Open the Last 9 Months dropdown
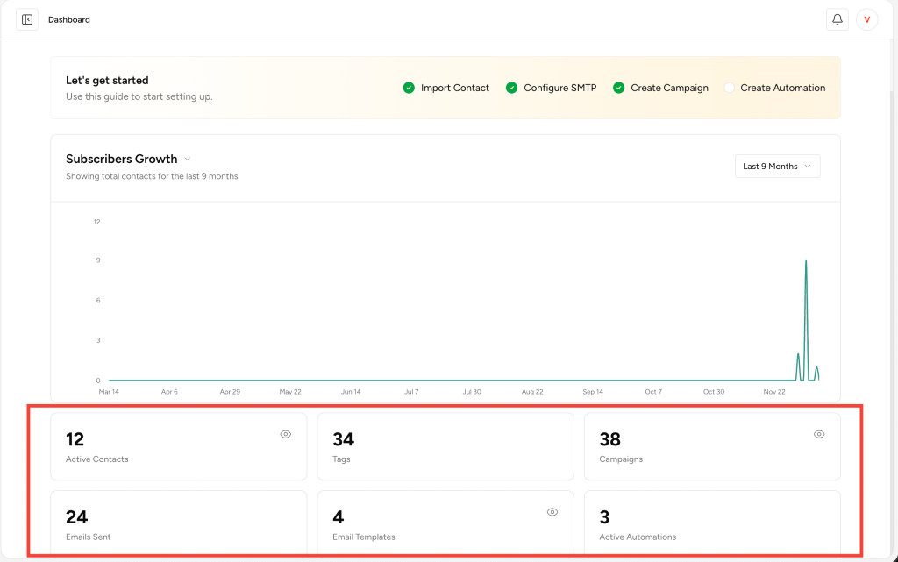The height and width of the screenshot is (562, 898). click(777, 167)
